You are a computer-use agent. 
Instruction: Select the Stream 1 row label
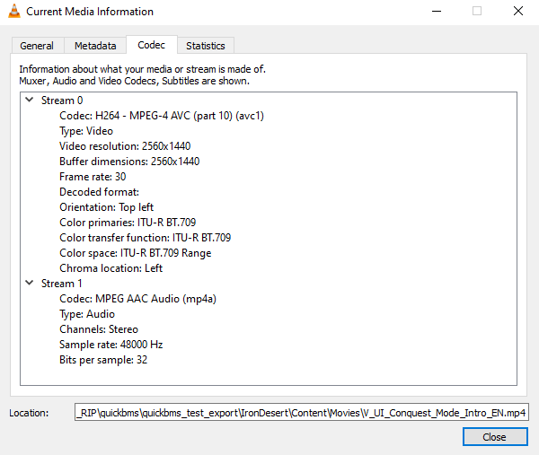tap(62, 284)
